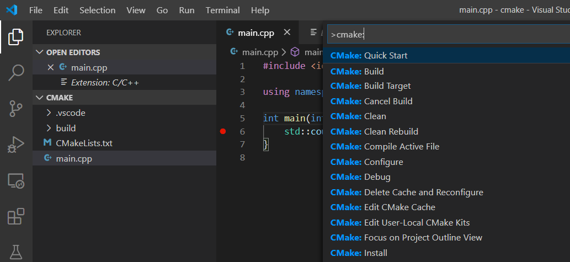Expand the build folder
570x262 pixels.
pyautogui.click(x=49, y=129)
